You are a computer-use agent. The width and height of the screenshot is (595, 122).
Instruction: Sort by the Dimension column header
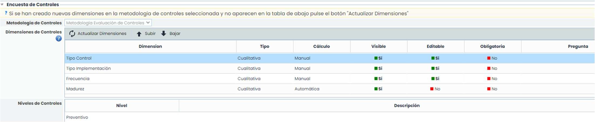[x=150, y=46]
